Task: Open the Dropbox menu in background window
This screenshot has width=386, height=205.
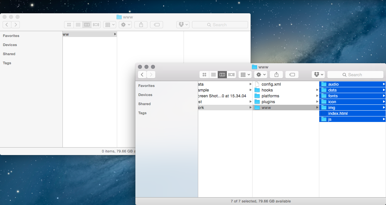Action: (x=183, y=25)
